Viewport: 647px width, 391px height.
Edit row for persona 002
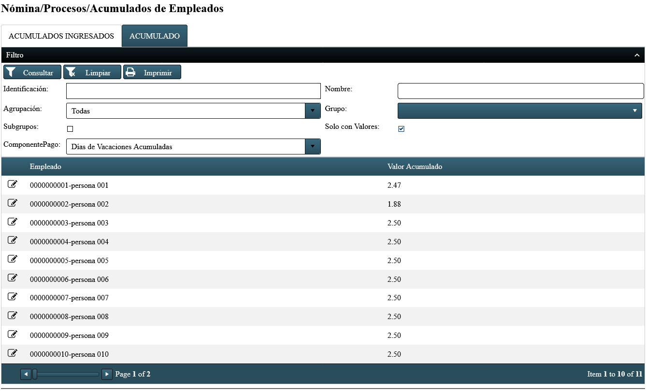(x=13, y=203)
